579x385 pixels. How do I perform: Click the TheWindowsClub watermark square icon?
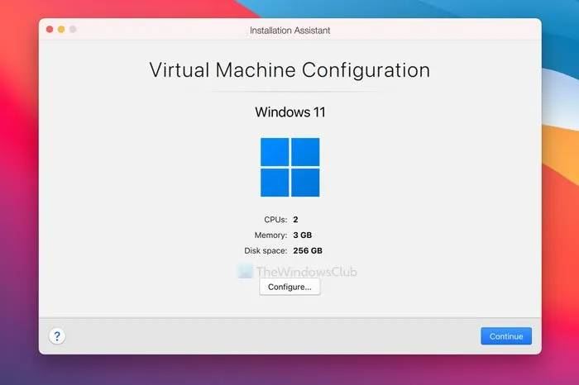click(245, 271)
